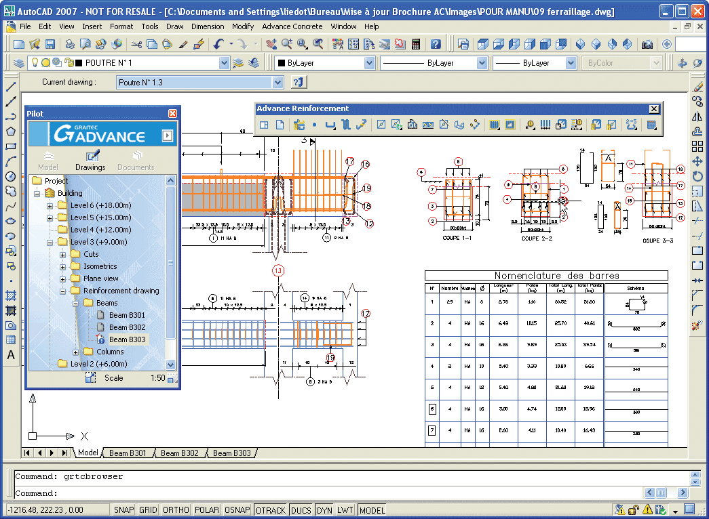Toggle GRID display in status bar
Image resolution: width=709 pixels, height=519 pixels.
[x=148, y=510]
